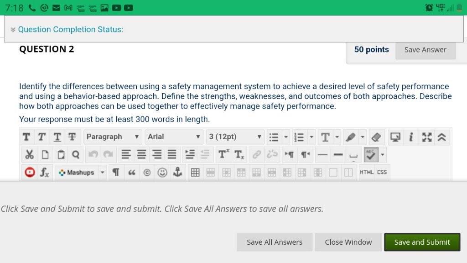Apply underline text formatting

point(57,137)
